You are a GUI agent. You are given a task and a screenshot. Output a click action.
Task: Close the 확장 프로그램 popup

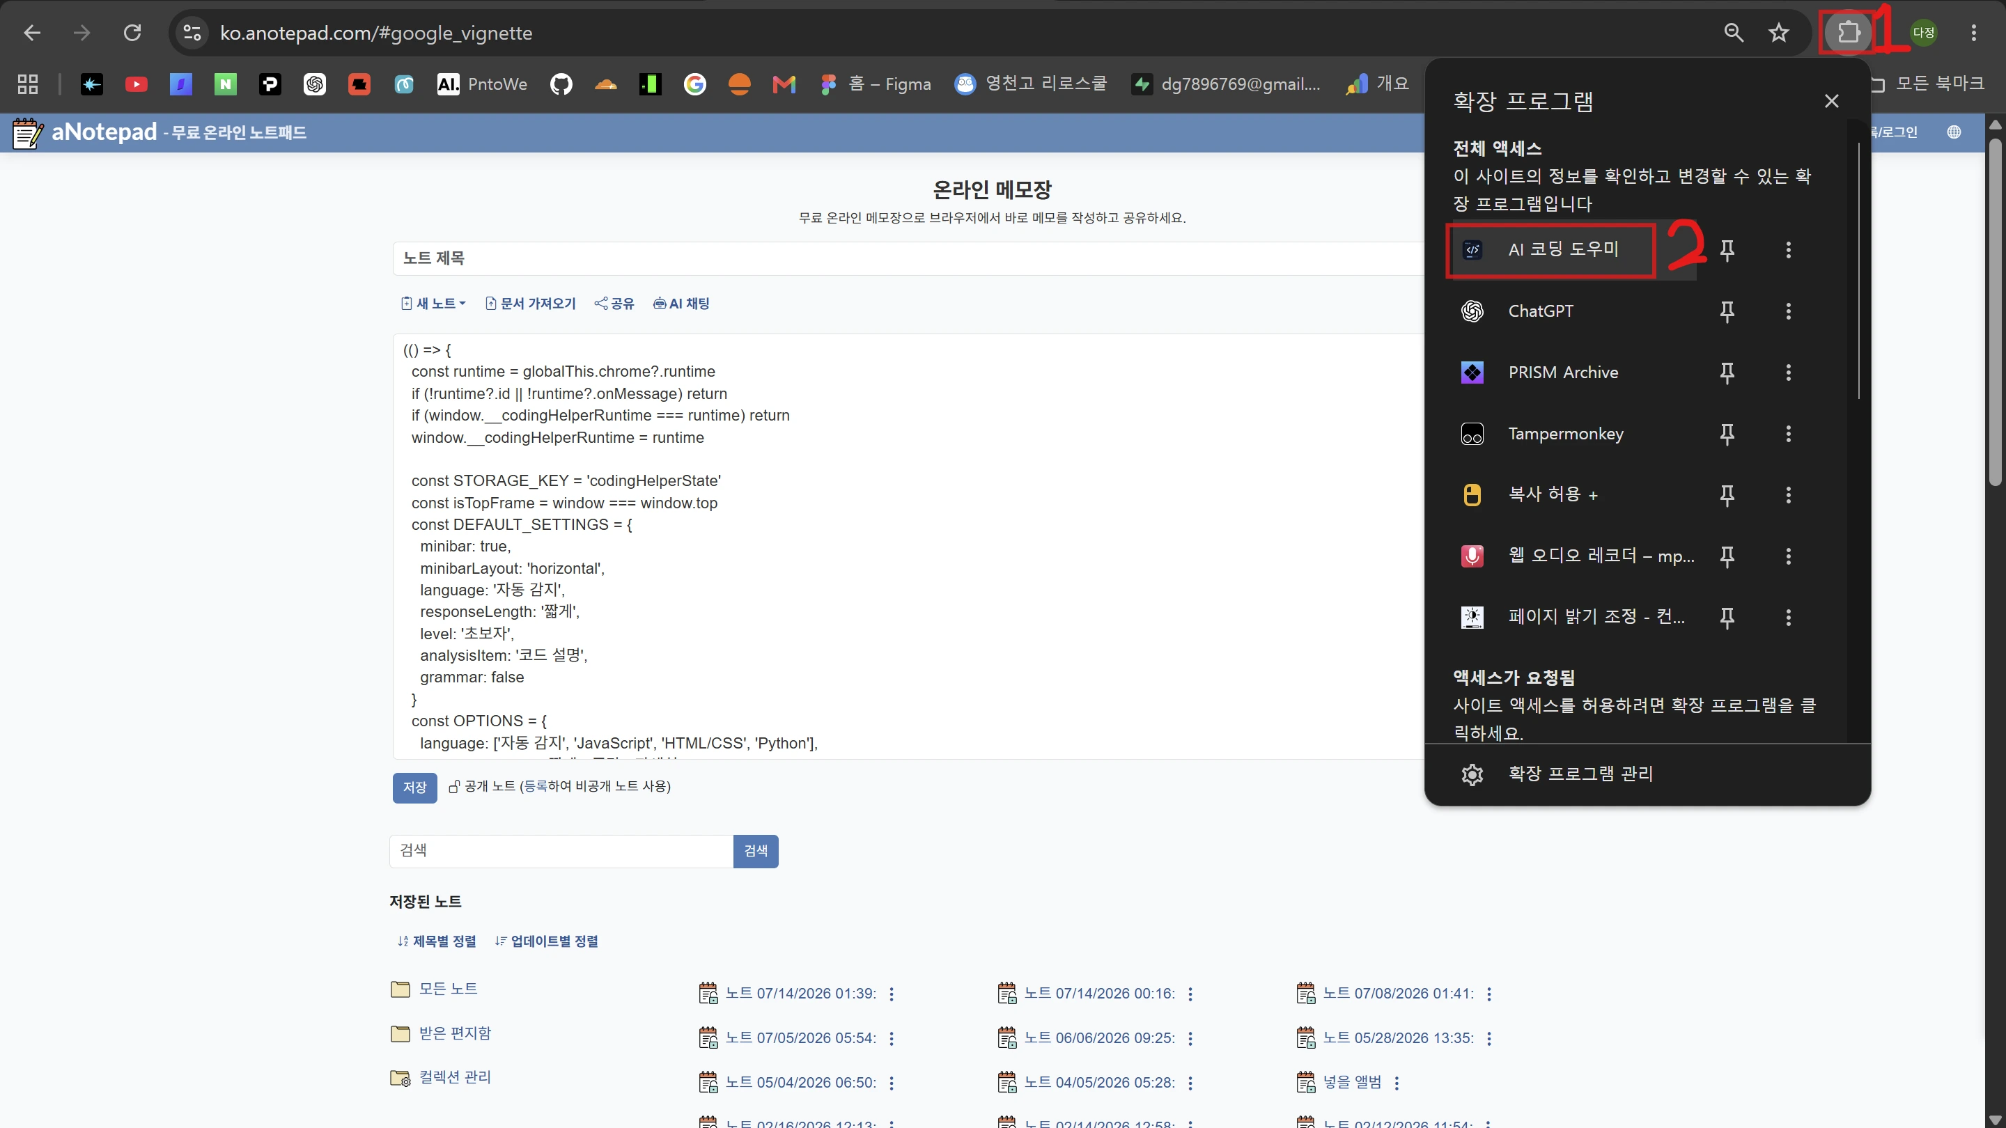1832,101
